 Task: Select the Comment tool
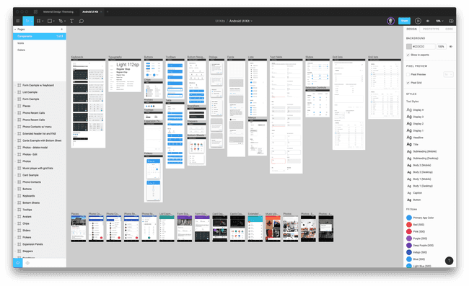[82, 21]
